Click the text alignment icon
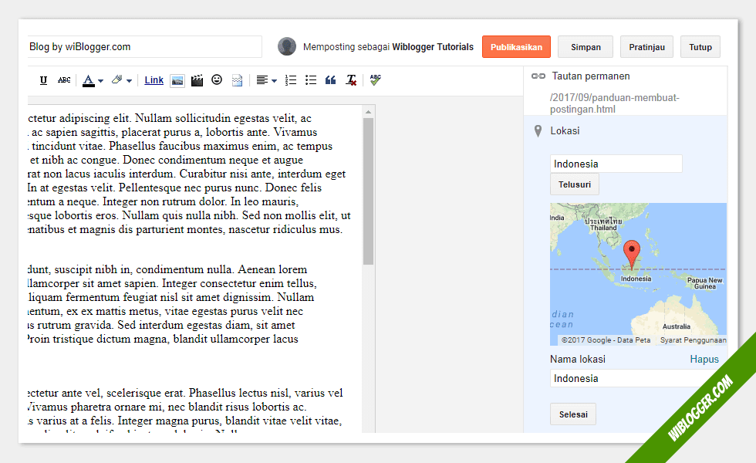Screen dimensions: 756x463 click(x=262, y=80)
